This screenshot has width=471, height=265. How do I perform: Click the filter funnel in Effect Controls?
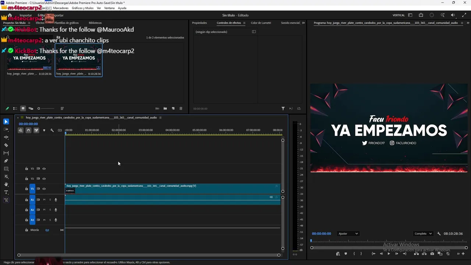tap(283, 109)
